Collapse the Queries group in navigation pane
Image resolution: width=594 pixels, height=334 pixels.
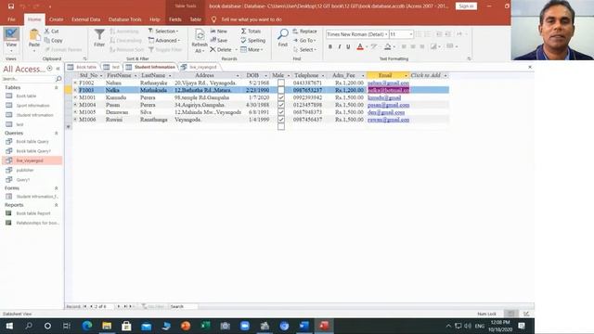56,133
